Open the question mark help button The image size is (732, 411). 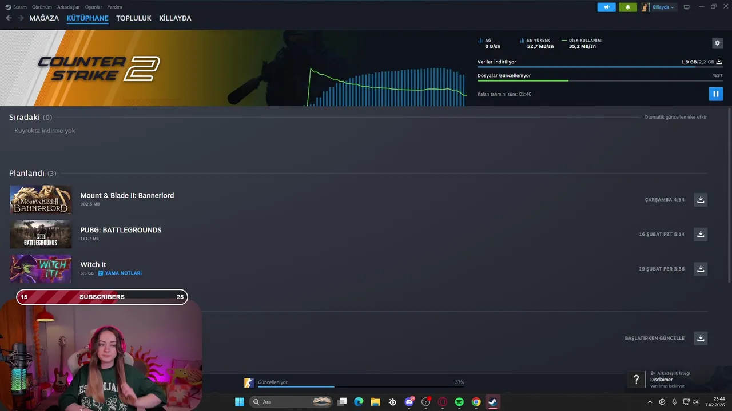pos(636,380)
